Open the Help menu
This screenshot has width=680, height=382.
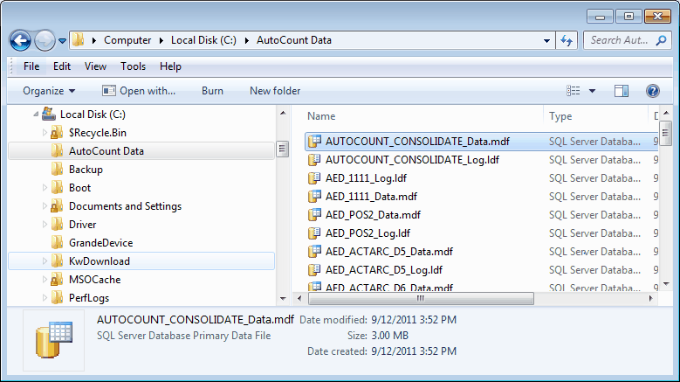click(x=170, y=66)
